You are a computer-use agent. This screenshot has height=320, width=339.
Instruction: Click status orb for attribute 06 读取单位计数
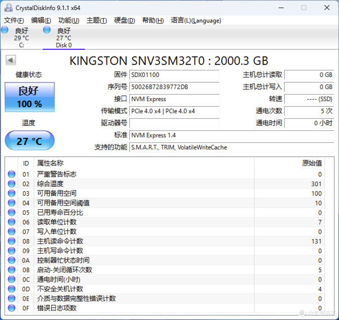(x=12, y=222)
